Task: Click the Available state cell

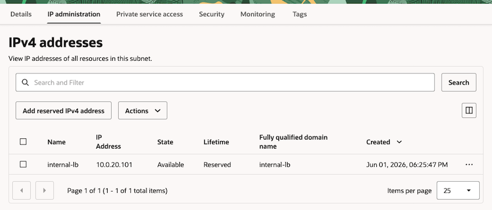Action: pyautogui.click(x=170, y=164)
